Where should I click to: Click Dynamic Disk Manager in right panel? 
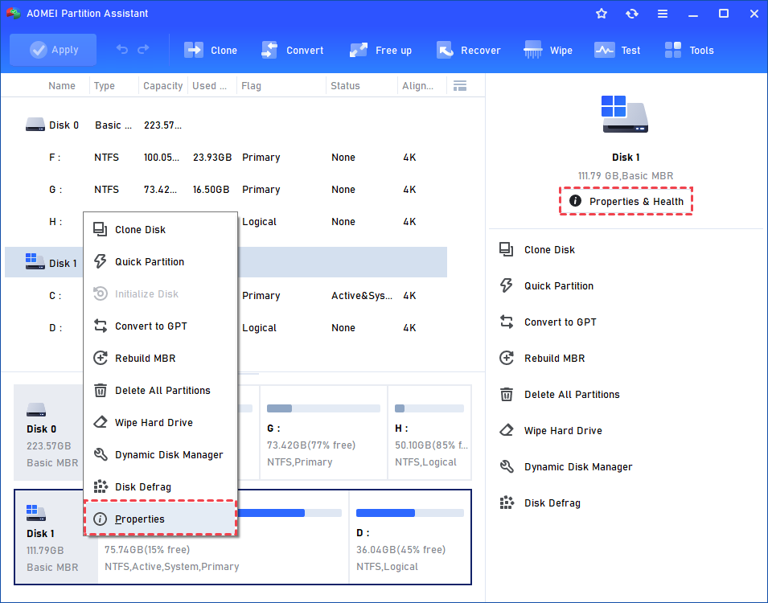tap(578, 467)
